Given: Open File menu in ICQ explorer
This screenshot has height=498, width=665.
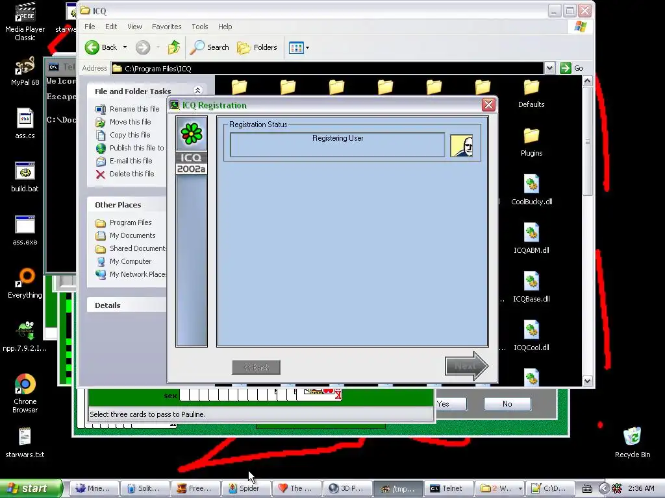Looking at the screenshot, I should coord(90,27).
